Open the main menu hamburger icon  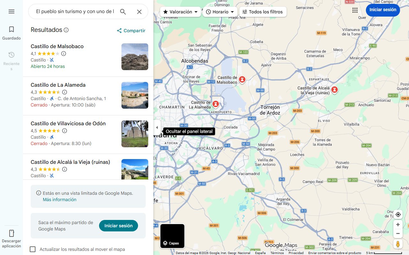coord(12,11)
